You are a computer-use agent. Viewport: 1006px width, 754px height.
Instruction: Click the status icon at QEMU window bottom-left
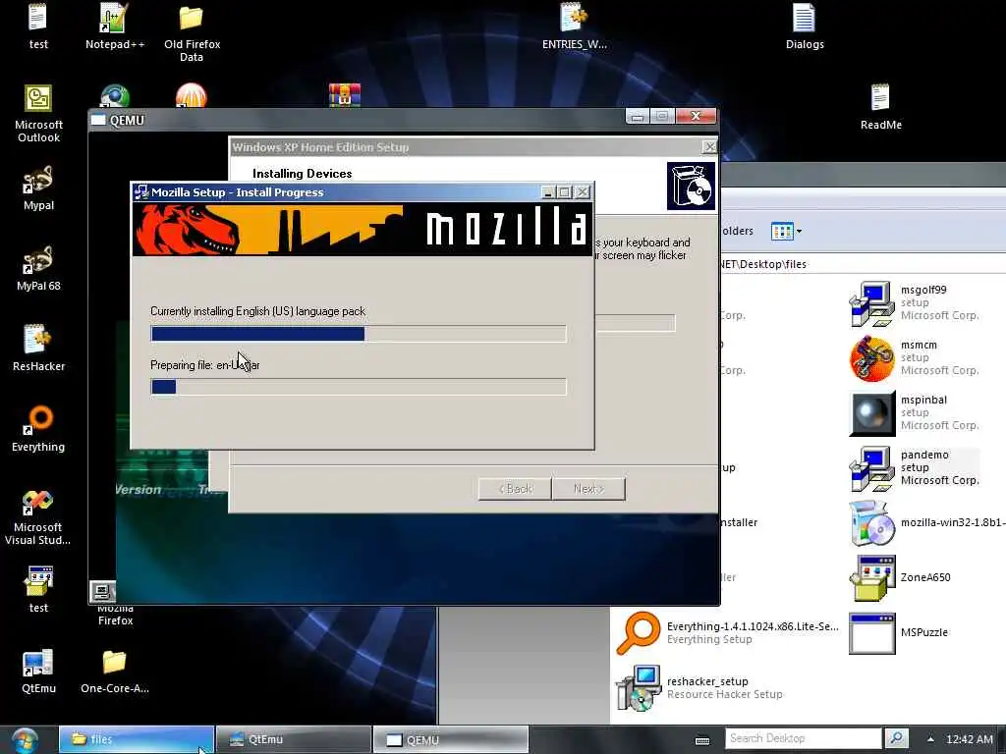click(102, 590)
